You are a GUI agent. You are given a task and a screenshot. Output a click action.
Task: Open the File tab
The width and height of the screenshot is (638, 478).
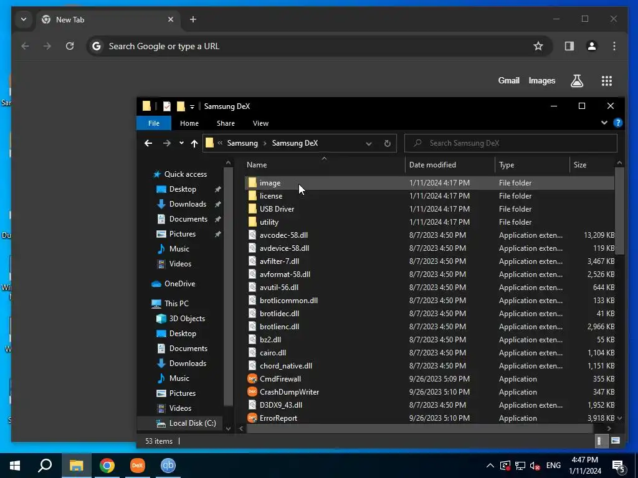154,123
